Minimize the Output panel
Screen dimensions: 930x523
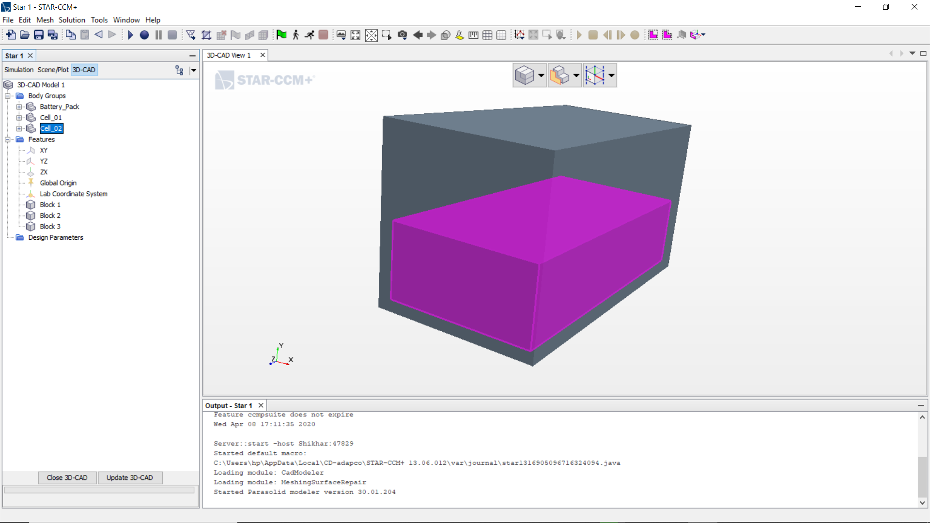tap(920, 406)
